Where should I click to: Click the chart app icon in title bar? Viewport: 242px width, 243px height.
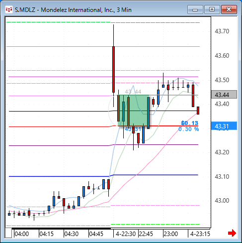(9, 9)
